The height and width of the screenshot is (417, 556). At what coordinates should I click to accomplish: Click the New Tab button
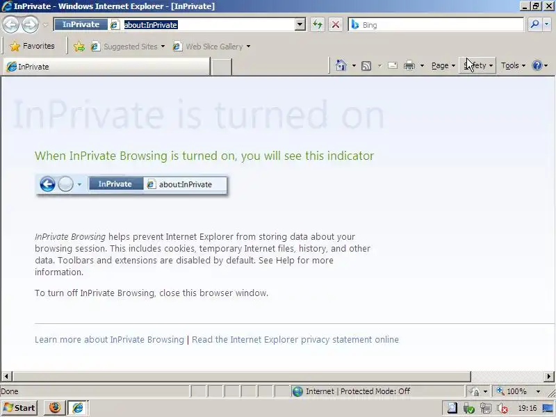pyautogui.click(x=221, y=67)
